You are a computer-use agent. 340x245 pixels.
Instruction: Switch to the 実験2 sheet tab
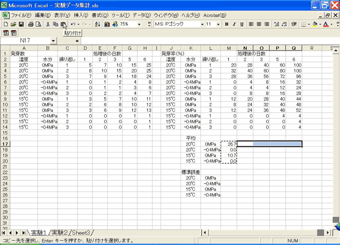point(60,233)
